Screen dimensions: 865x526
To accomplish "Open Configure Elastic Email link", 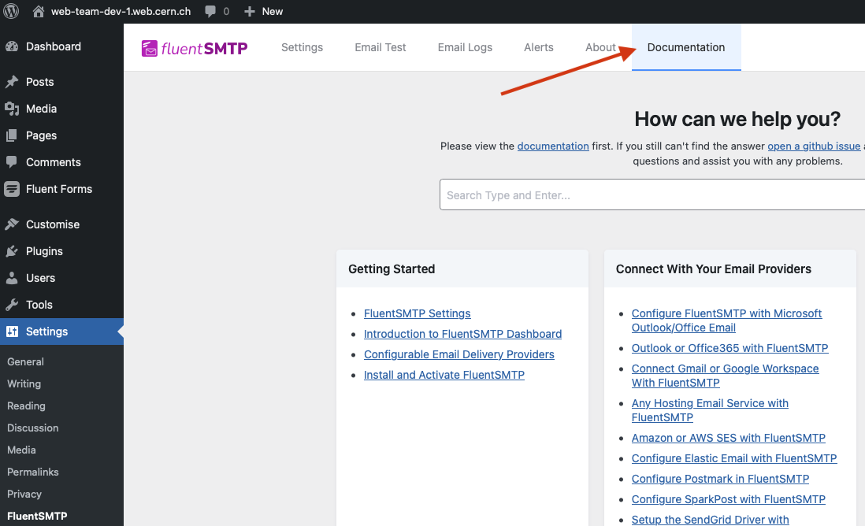I will point(734,459).
